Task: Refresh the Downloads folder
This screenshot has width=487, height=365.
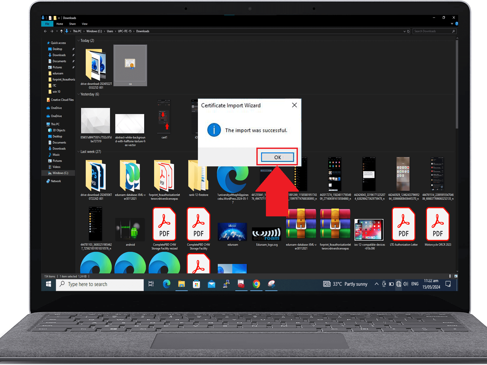Action: point(408,31)
